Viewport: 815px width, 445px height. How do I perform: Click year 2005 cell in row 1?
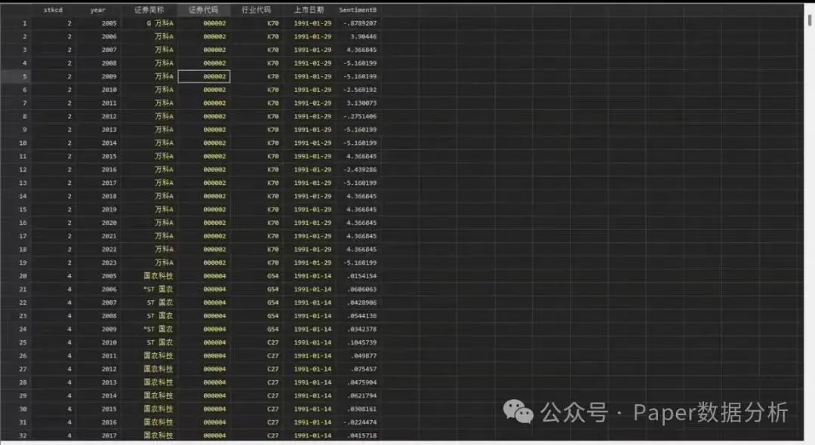point(109,23)
